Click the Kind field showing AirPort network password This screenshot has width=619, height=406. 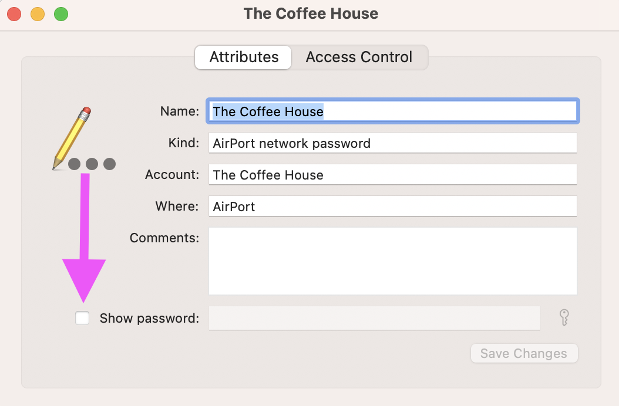tap(392, 143)
